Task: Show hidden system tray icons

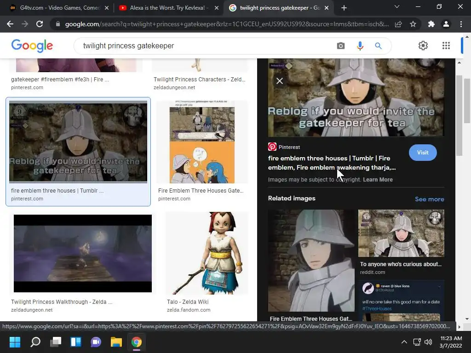Action: [404, 342]
